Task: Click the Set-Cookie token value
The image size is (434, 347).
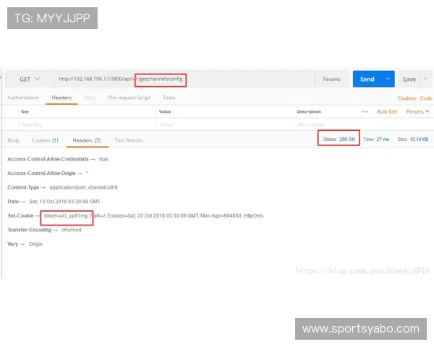Action: pyautogui.click(x=66, y=216)
